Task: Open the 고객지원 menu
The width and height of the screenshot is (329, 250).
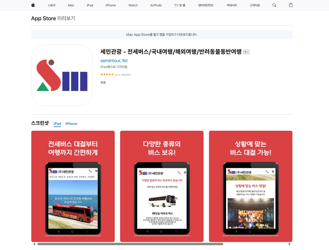Action: (x=255, y=5)
